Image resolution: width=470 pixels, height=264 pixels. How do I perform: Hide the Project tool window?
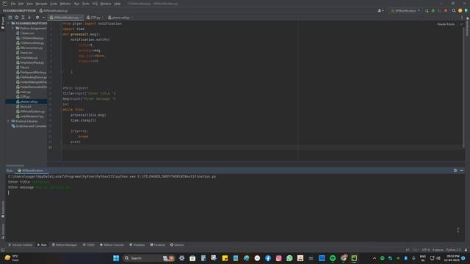pyautogui.click(x=44, y=18)
